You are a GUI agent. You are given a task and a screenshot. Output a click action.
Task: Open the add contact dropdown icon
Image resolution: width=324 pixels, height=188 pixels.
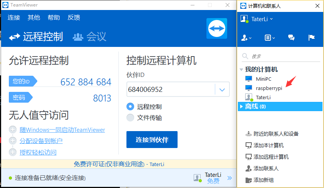pyautogui.click(x=246, y=38)
